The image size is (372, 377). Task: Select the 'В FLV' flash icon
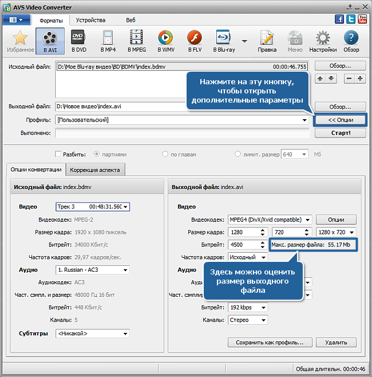195,41
